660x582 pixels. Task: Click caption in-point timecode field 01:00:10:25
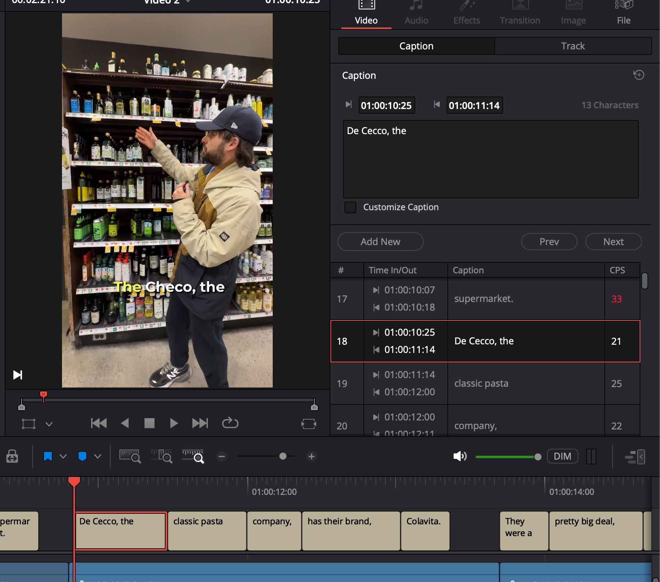387,105
